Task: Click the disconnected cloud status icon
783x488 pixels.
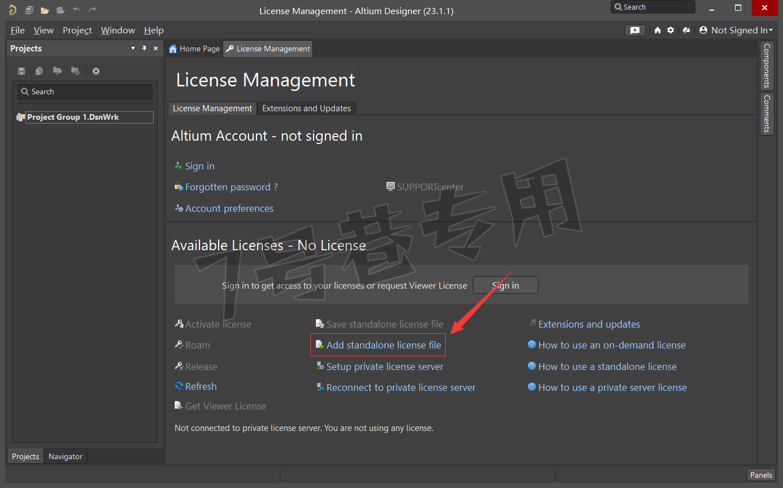Action: pos(686,30)
